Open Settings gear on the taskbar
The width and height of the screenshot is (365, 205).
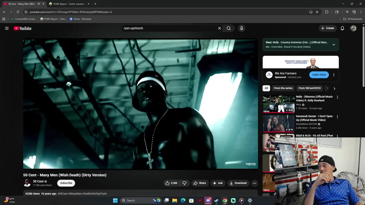click(x=250, y=200)
